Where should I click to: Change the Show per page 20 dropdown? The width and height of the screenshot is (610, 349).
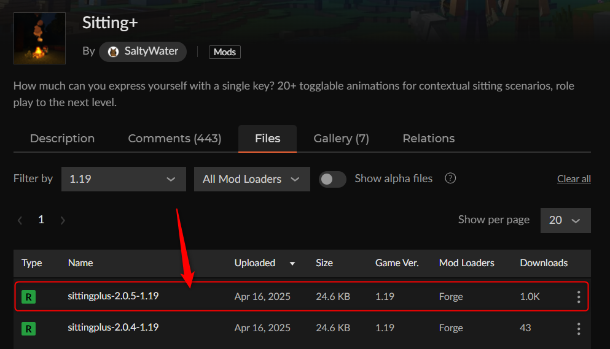pos(565,220)
